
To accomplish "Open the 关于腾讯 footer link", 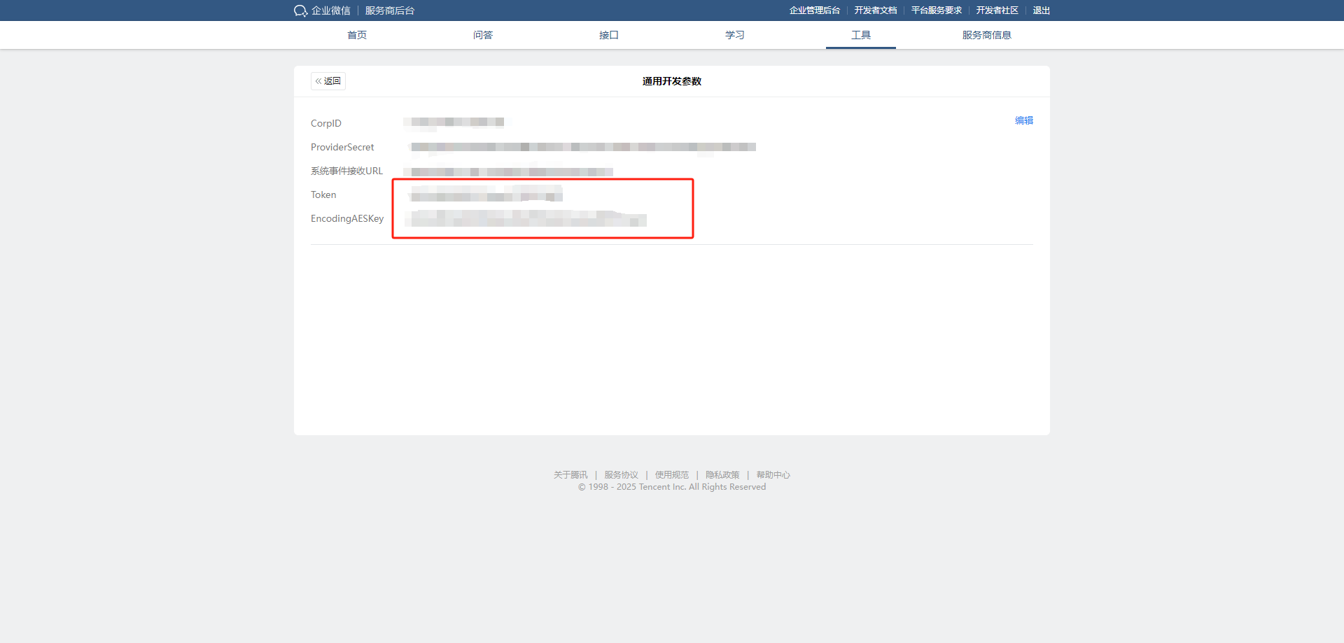I will point(570,475).
